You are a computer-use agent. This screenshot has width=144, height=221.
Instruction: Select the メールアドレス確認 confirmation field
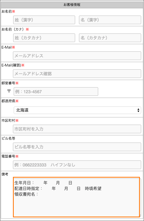click(77, 73)
